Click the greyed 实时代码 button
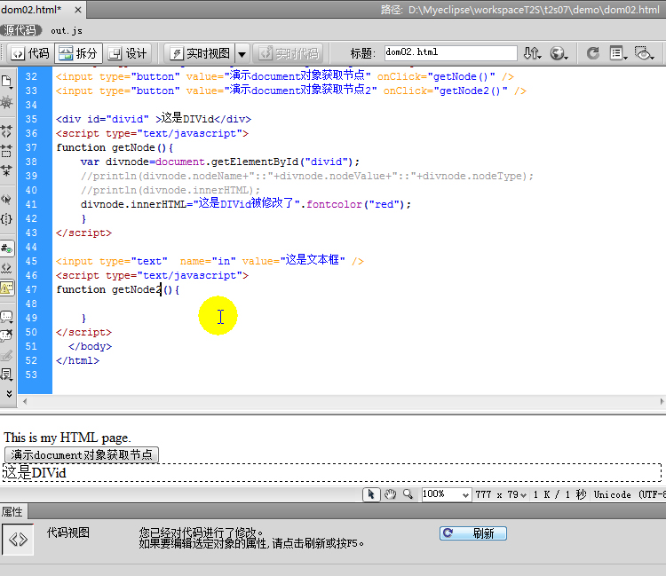Screen dimensions: 666x576 pos(288,53)
